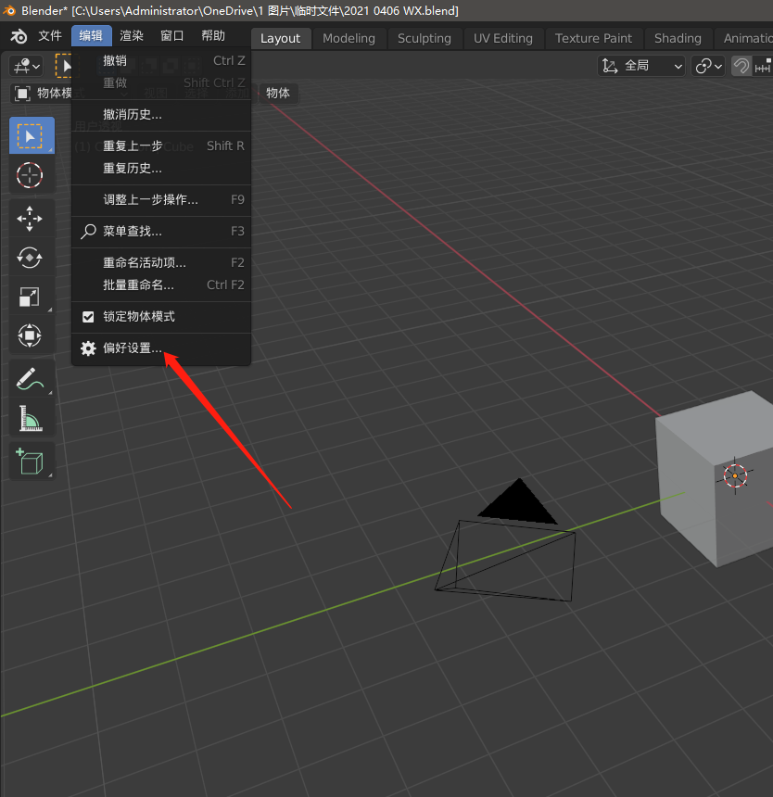Select the Measure ruler tool
The height and width of the screenshot is (797, 773).
32,418
